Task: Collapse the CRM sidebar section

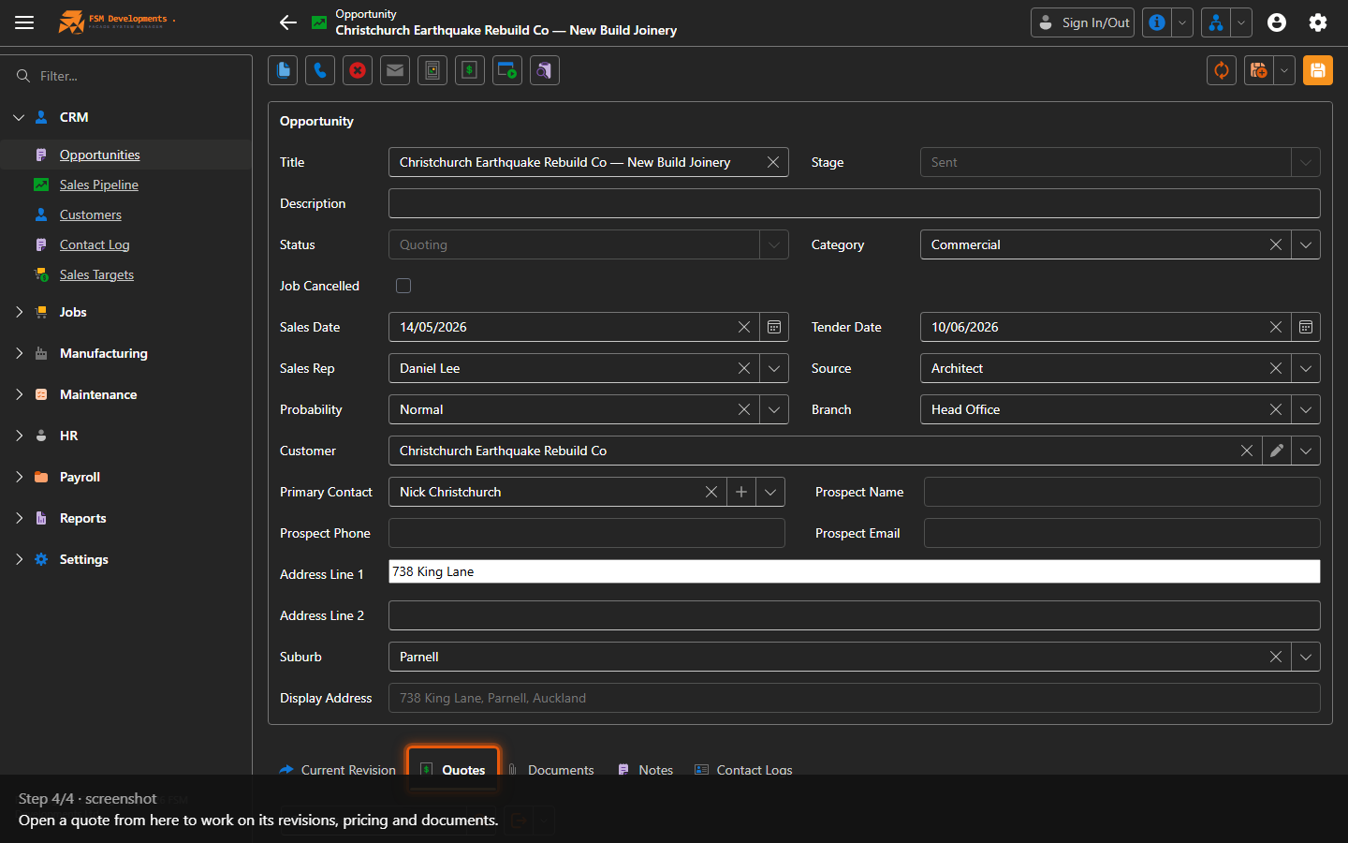Action: pos(19,117)
